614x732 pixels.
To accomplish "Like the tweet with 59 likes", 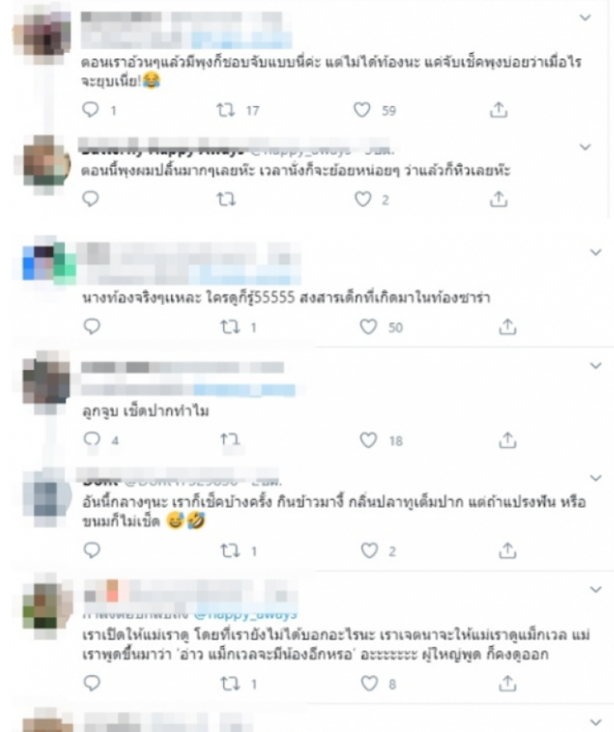I will [361, 110].
